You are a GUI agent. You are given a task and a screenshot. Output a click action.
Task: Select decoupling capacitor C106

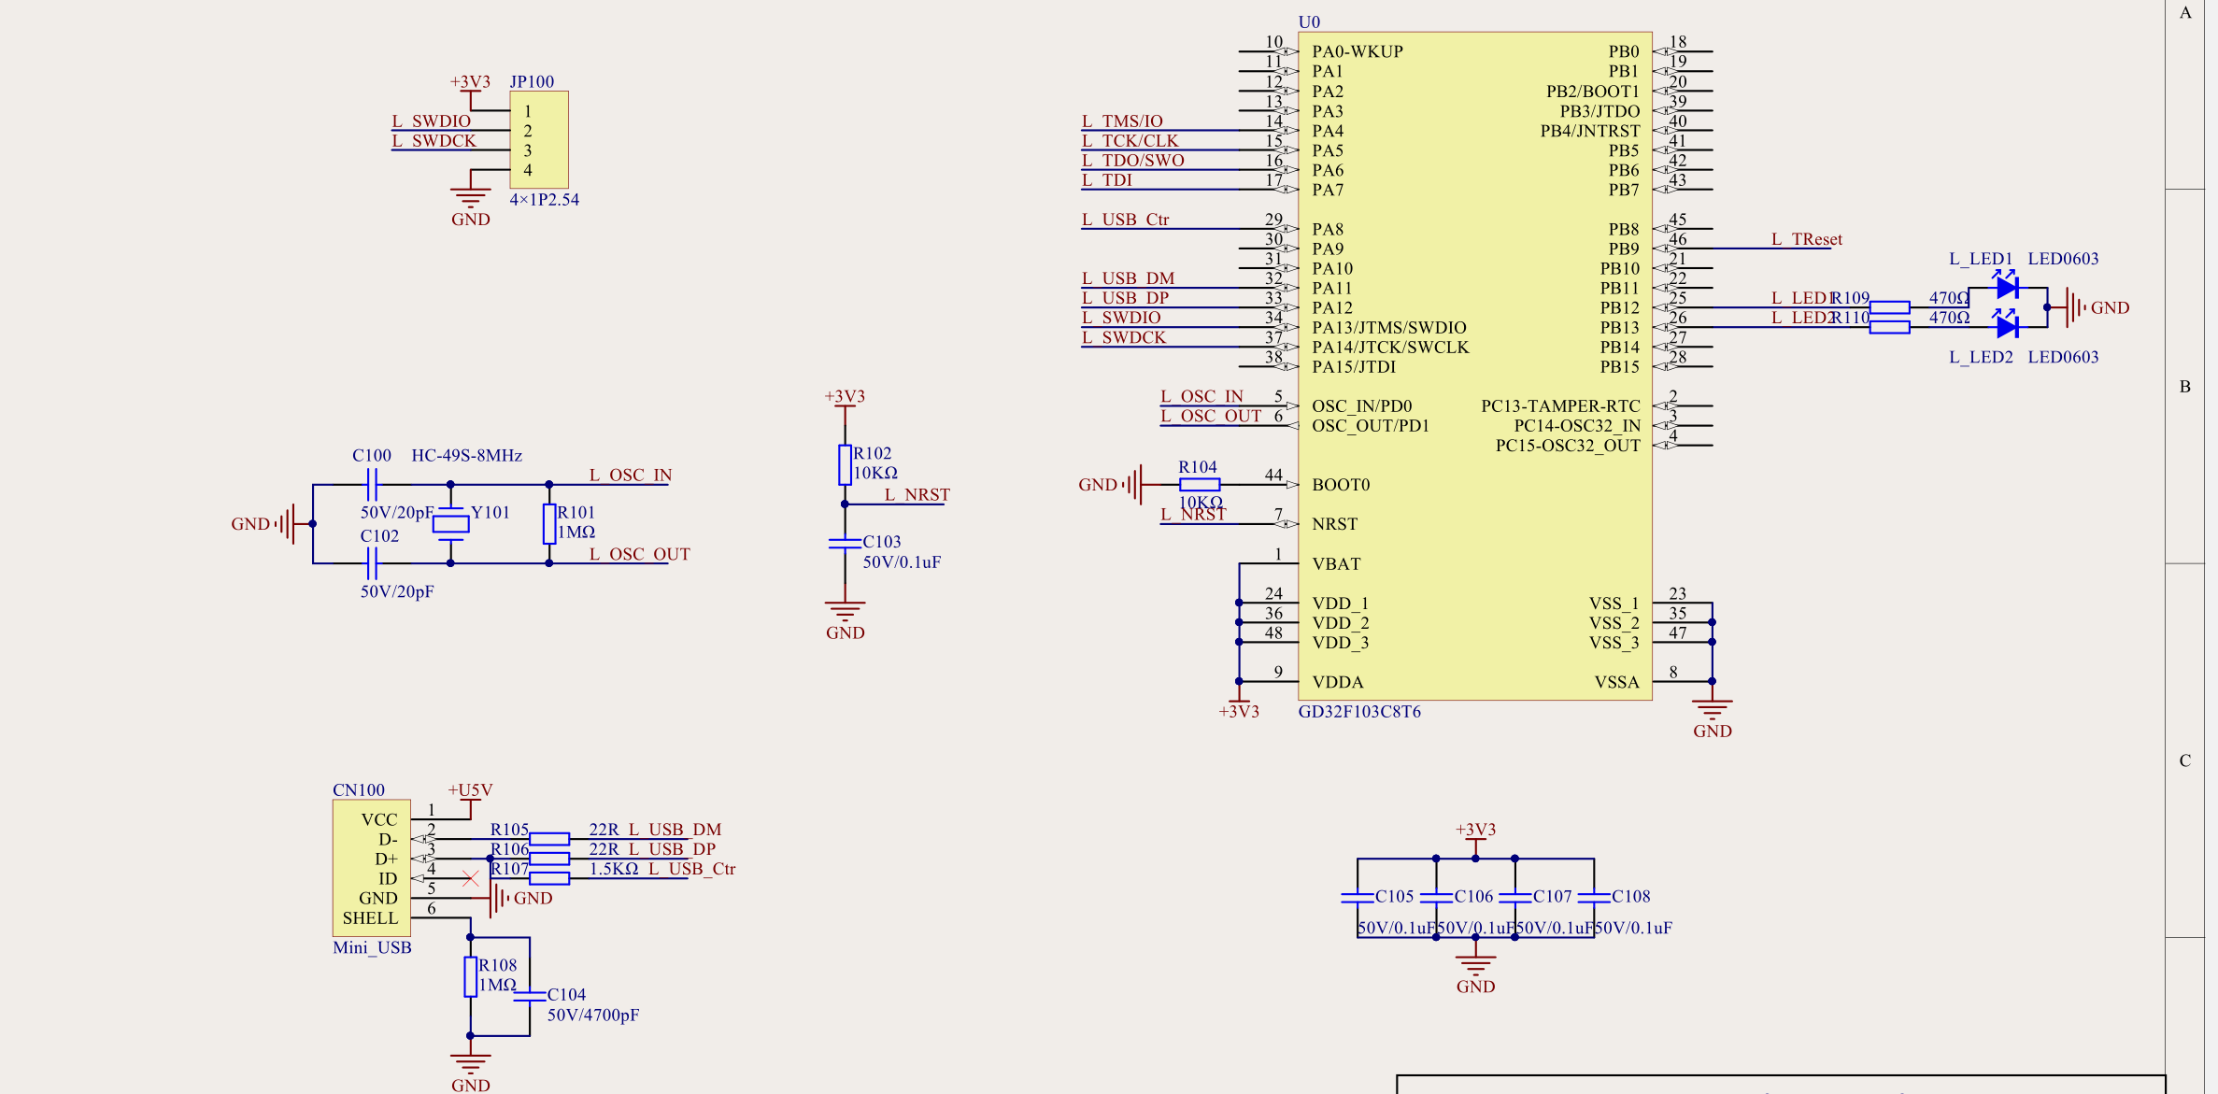click(x=1436, y=898)
